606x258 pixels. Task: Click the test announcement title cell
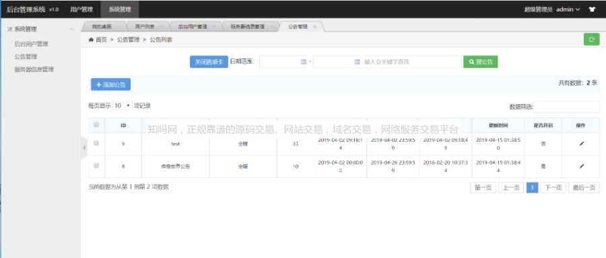[176, 144]
